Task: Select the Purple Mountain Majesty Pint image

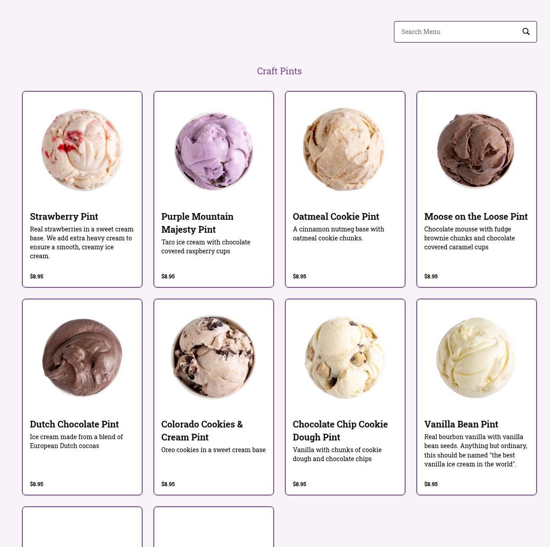Action: [214, 149]
